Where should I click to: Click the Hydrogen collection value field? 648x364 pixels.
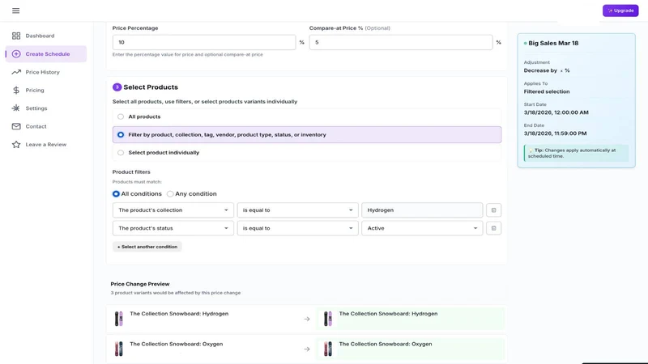[x=422, y=210]
